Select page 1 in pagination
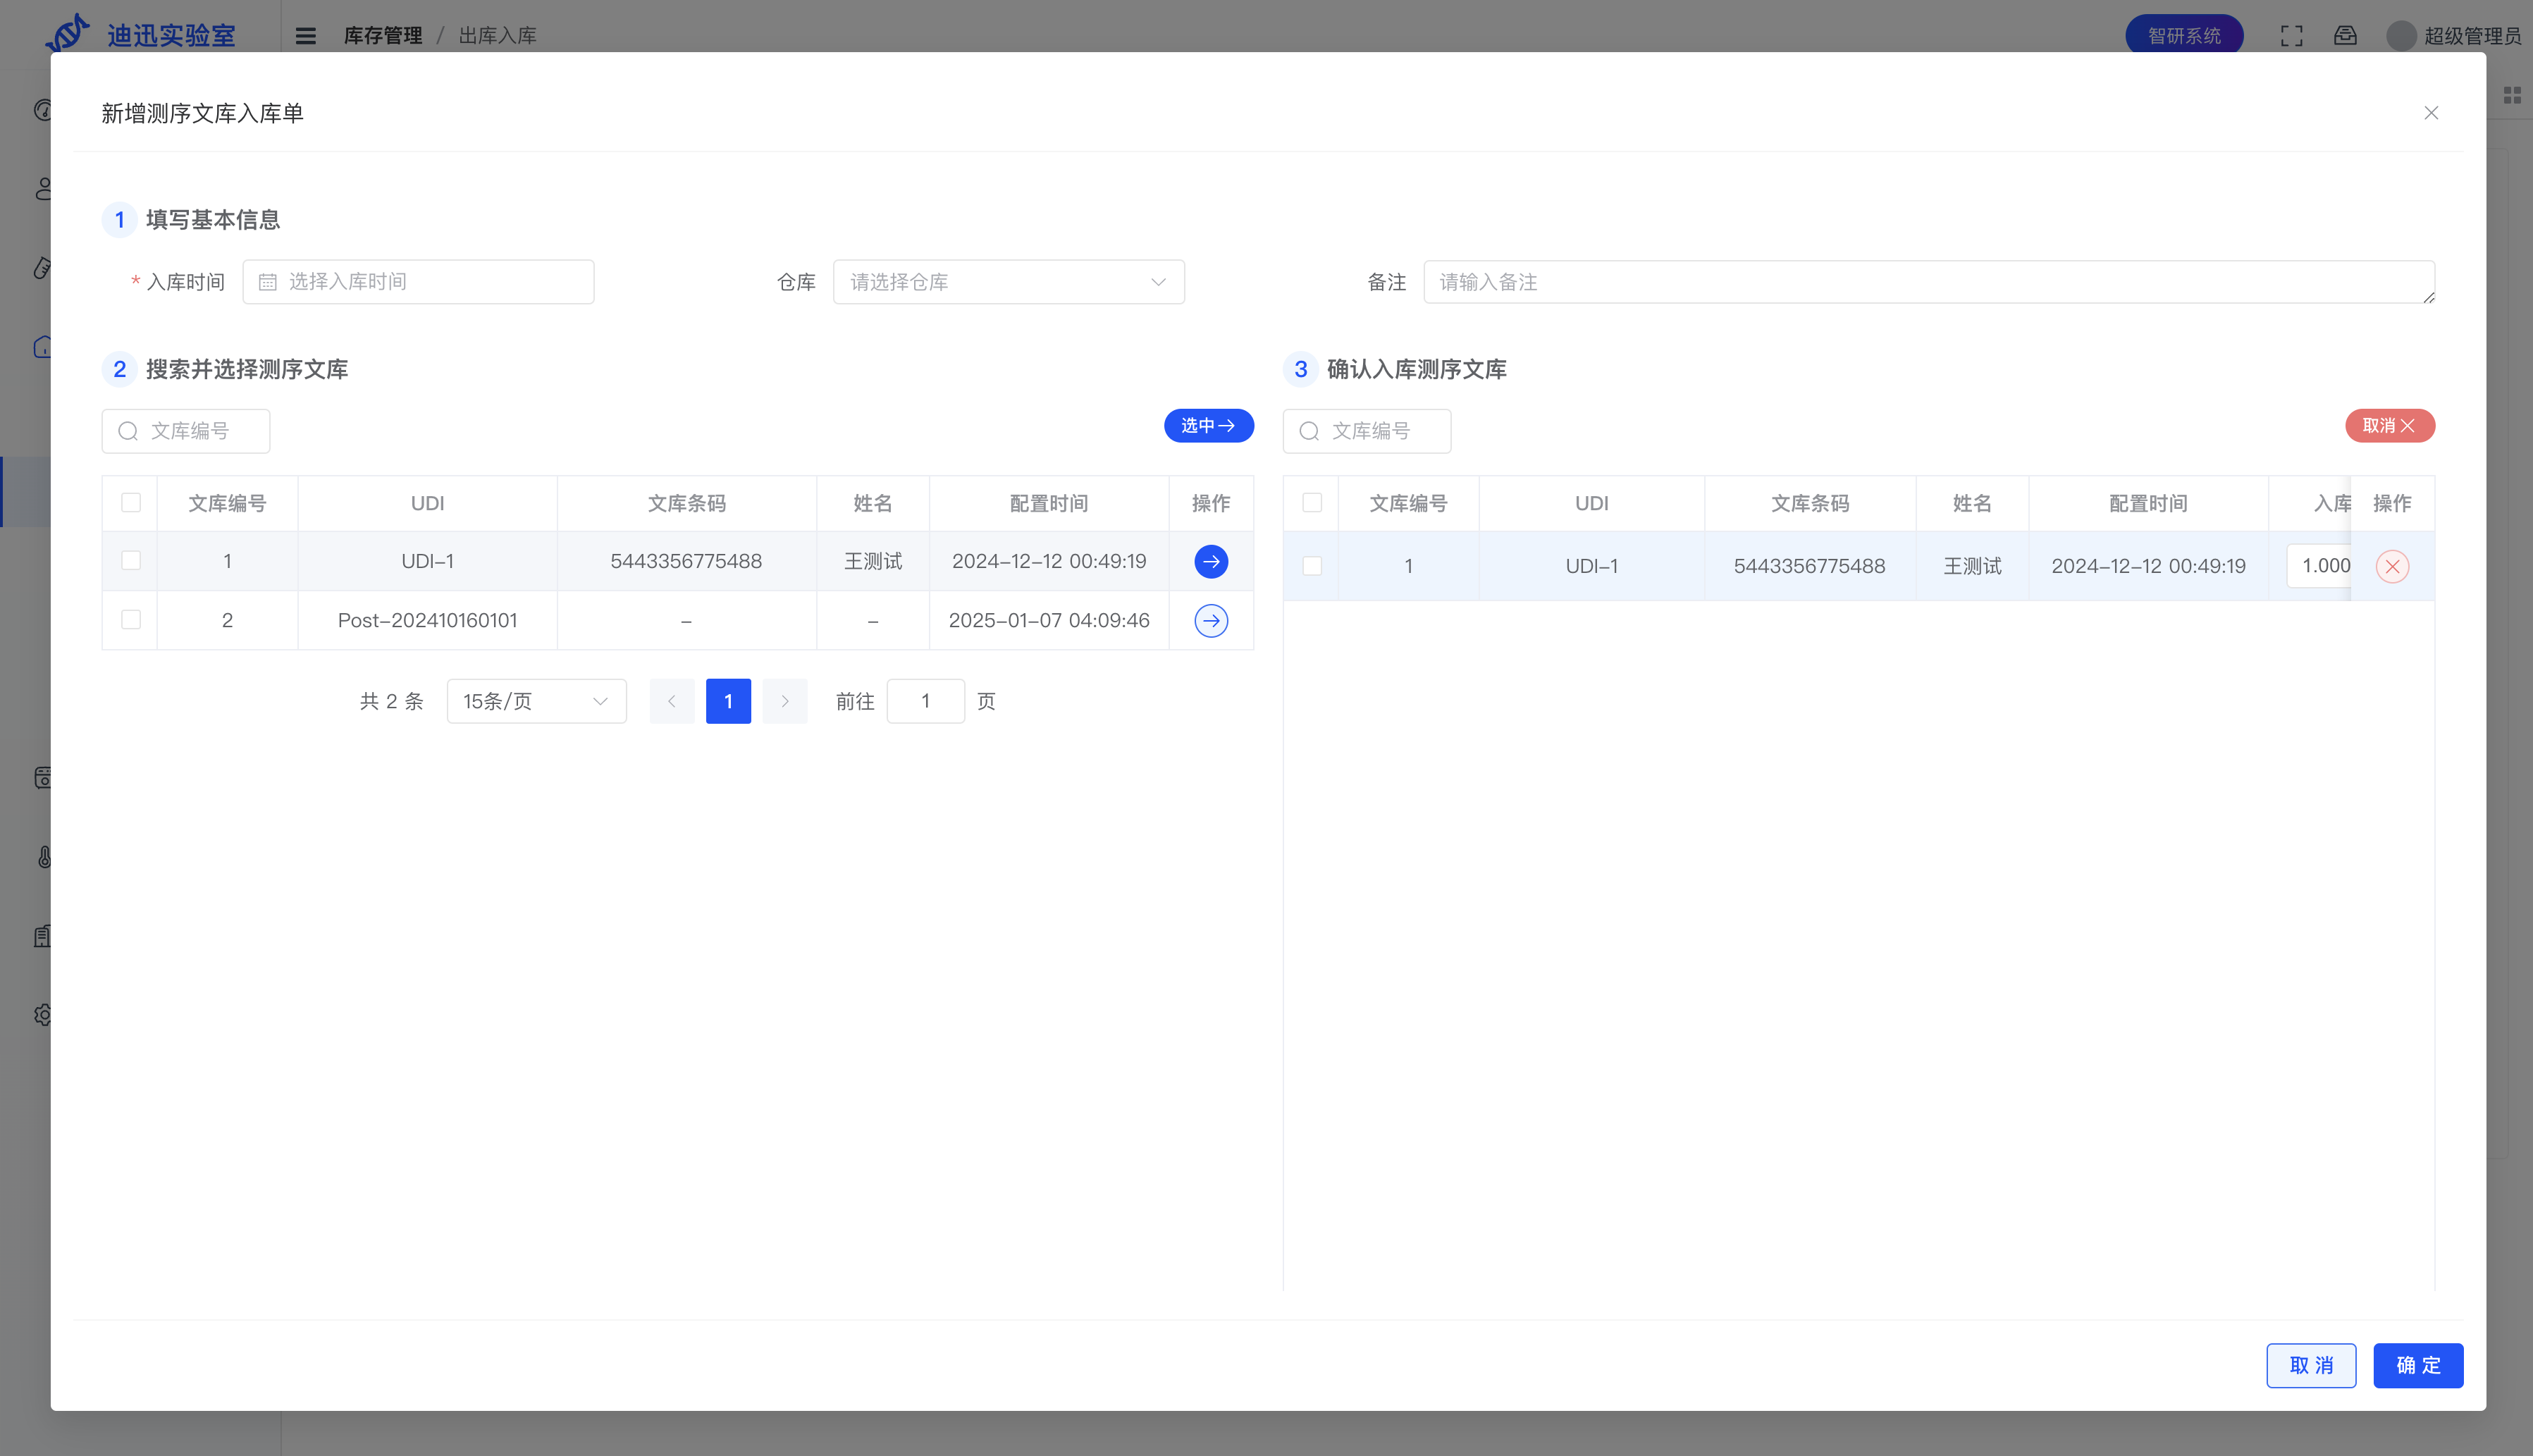The width and height of the screenshot is (2533, 1456). 728,701
